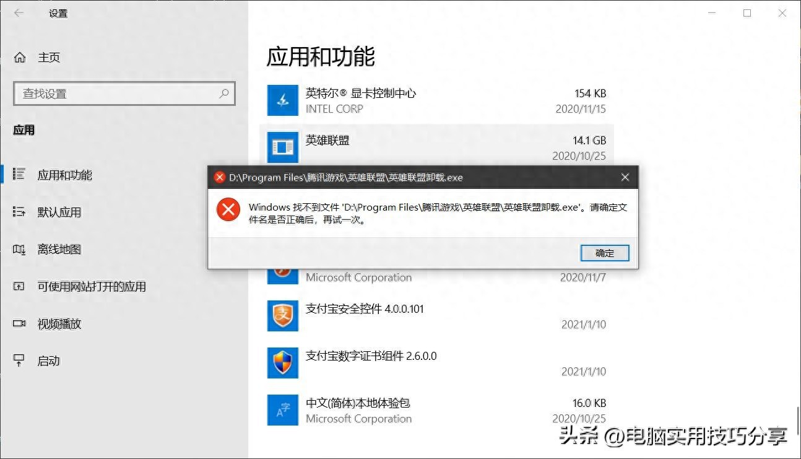Select the 启动 startup icon
801x459 pixels.
19,361
